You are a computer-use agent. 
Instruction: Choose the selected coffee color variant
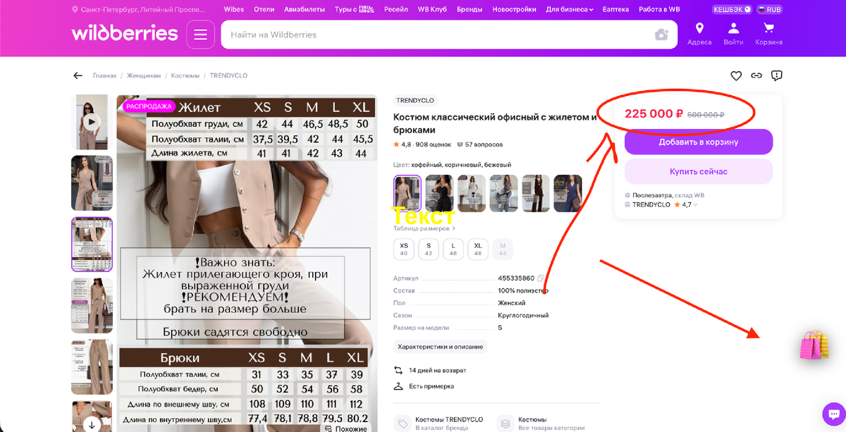tap(407, 193)
